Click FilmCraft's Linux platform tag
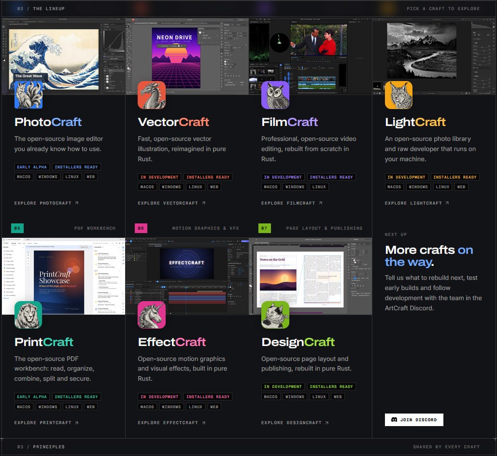This screenshot has width=497, height=456. 319,187
